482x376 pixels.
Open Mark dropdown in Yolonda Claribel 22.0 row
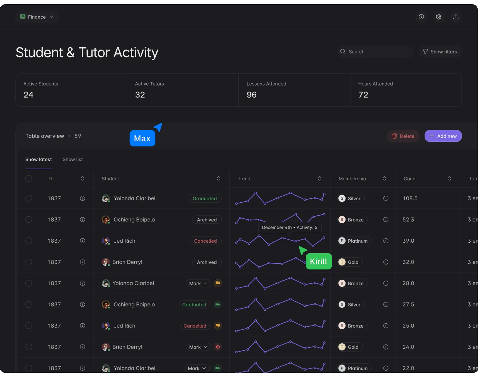tap(197, 368)
